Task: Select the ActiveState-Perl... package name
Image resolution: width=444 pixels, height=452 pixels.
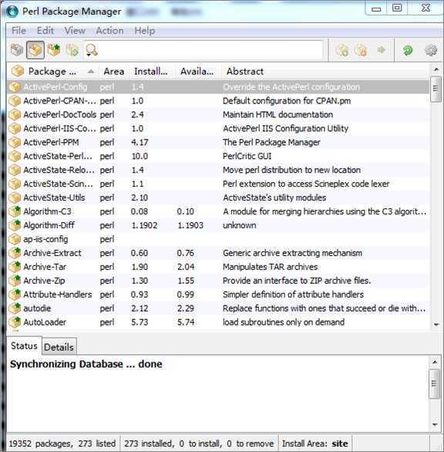Action: (x=58, y=157)
